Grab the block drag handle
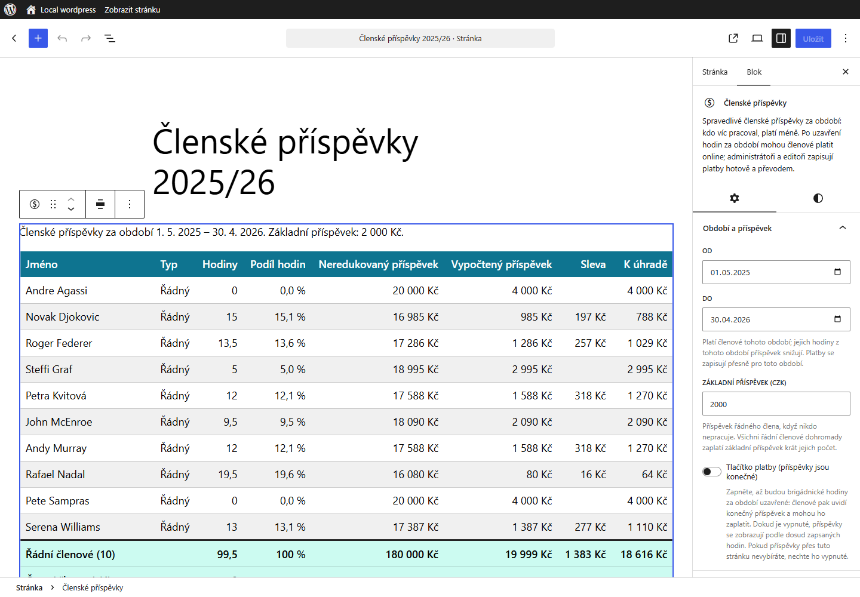Viewport: 860px width, 597px height. click(53, 204)
